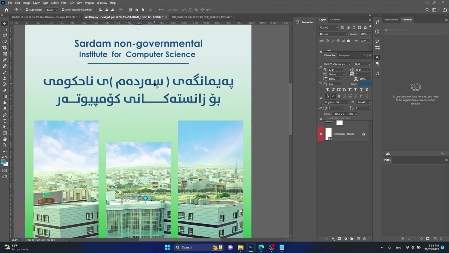Click the foreground color swatch
The width and height of the screenshot is (449, 253).
(x=3, y=162)
